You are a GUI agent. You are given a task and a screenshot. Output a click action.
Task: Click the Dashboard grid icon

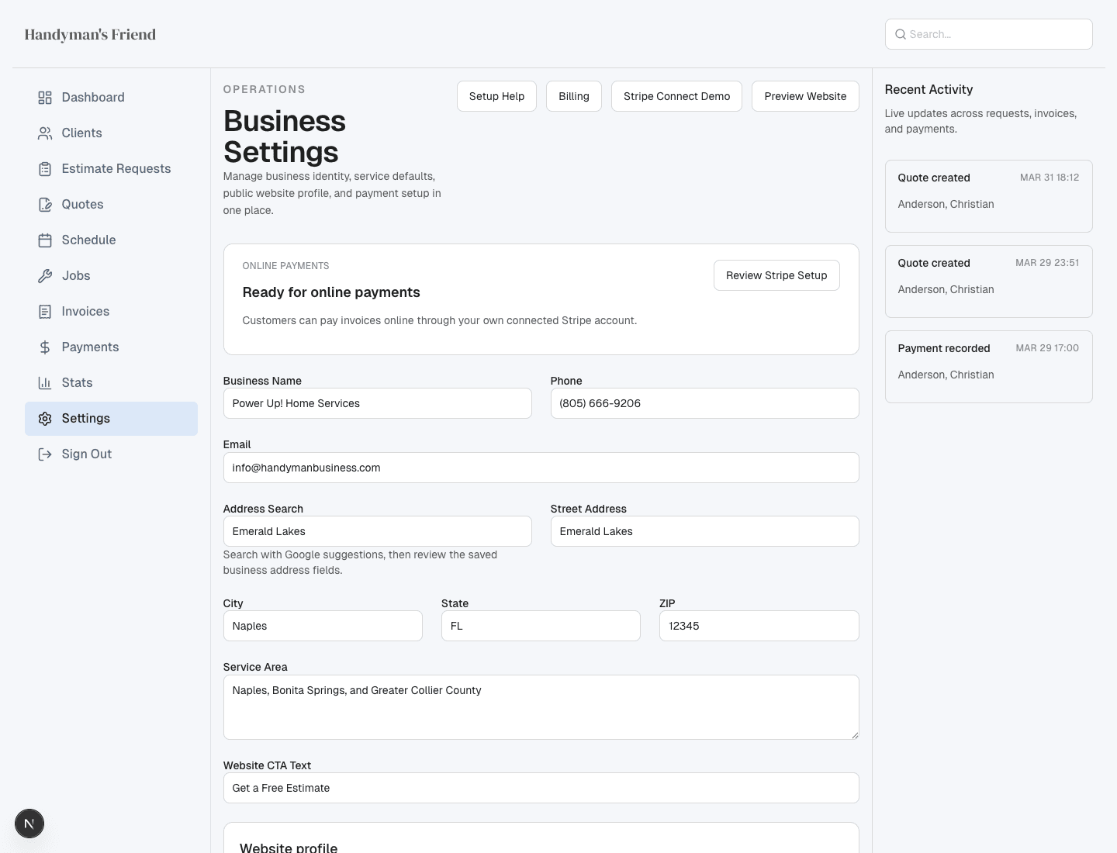(45, 98)
